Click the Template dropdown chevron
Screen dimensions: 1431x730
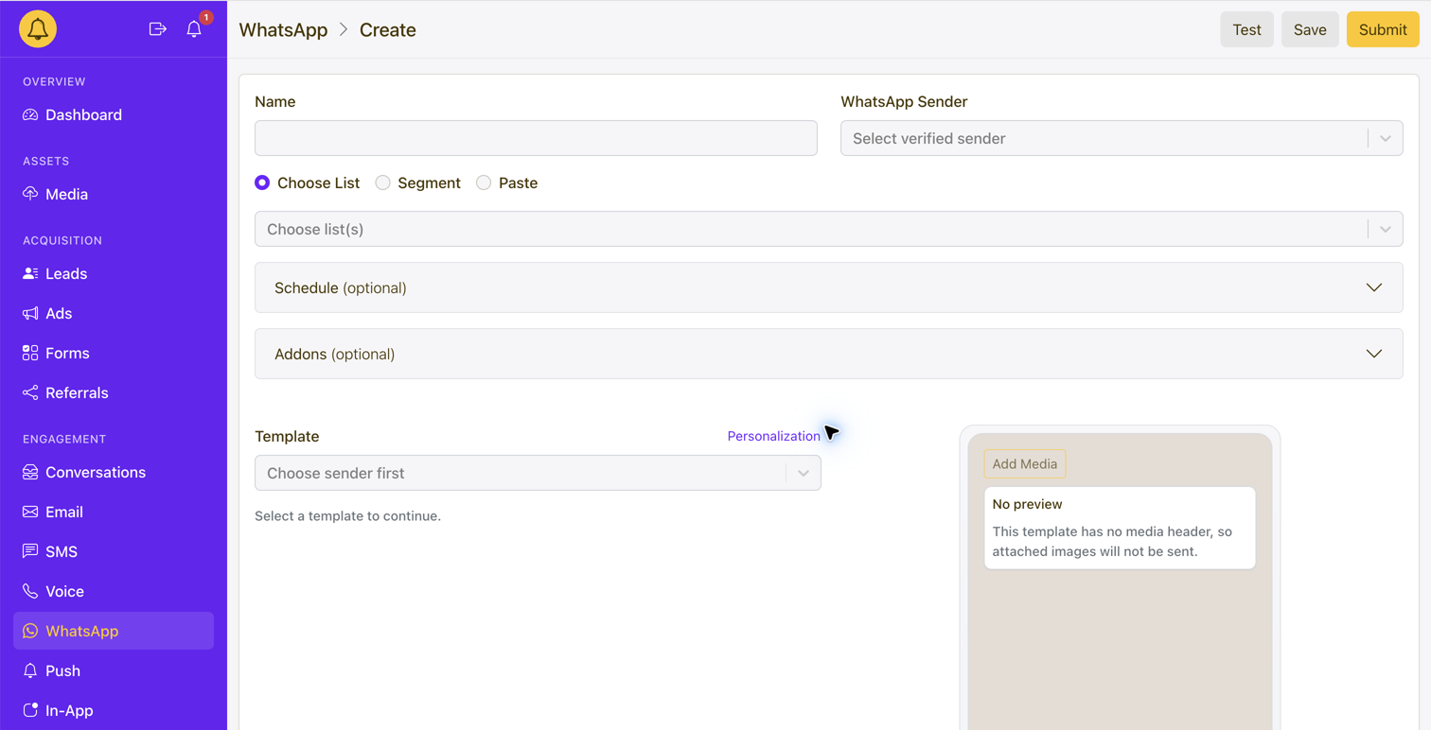click(804, 473)
